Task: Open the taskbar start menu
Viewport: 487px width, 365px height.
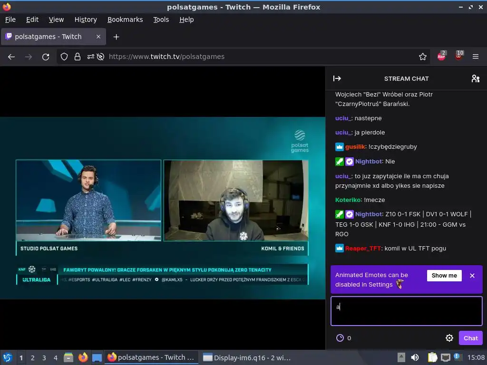Action: [x=8, y=357]
